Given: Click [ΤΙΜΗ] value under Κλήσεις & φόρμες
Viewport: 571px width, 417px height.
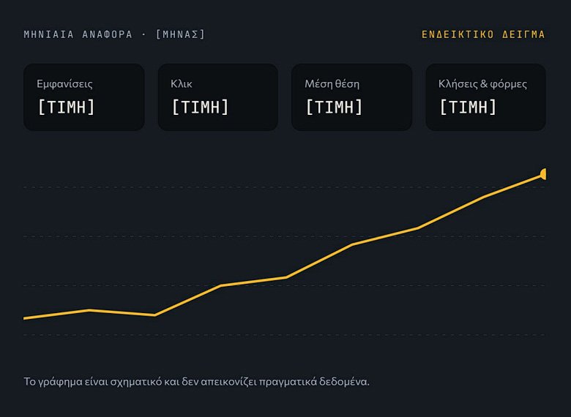Looking at the screenshot, I should (468, 107).
